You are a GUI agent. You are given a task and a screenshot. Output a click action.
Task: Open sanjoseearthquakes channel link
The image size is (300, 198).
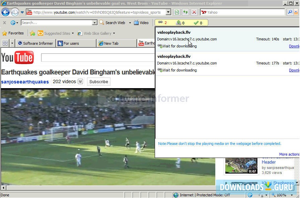point(25,82)
